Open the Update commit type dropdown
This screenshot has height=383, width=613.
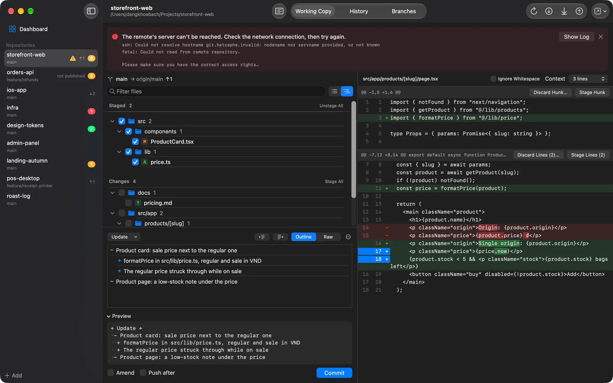[x=124, y=237]
